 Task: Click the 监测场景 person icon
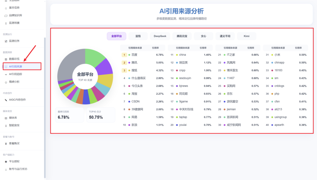(x=6, y=23)
